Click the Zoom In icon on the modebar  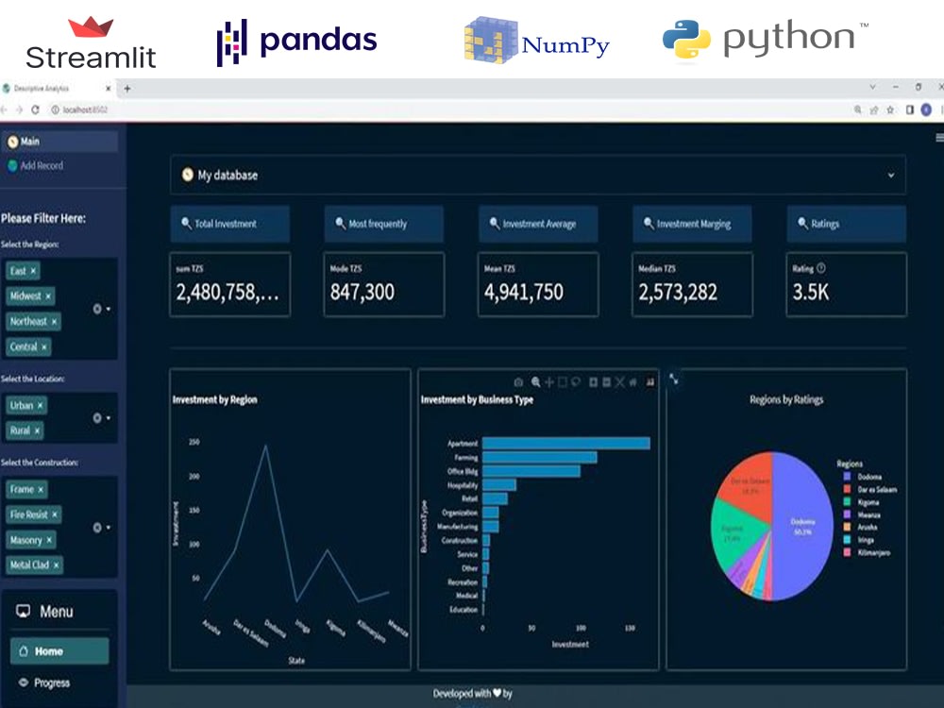tap(594, 382)
